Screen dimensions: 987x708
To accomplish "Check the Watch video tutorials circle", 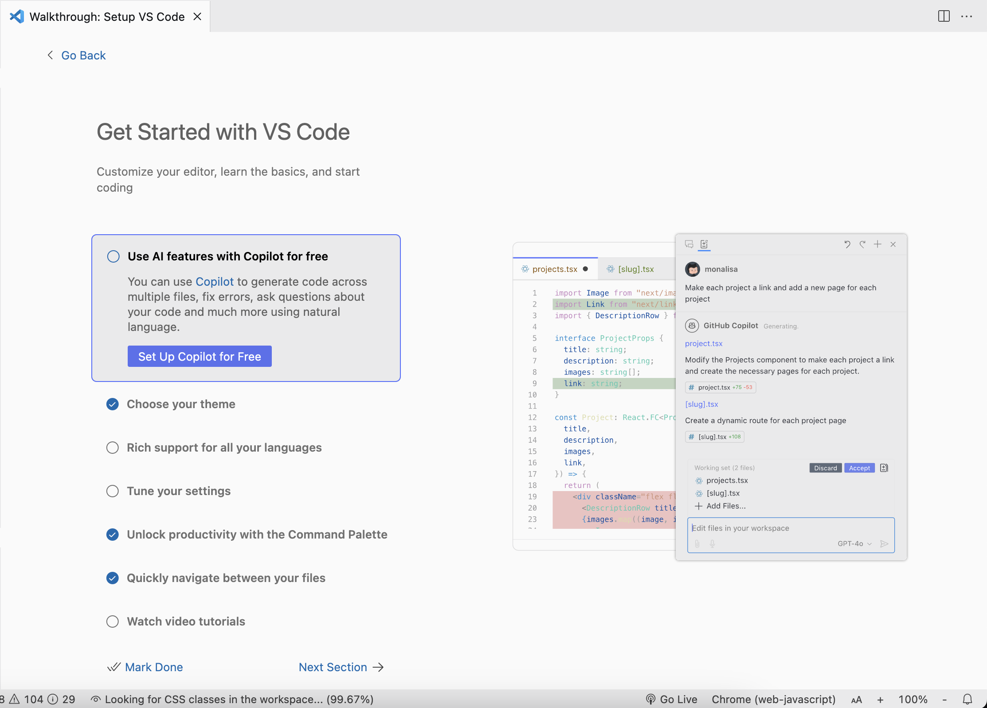I will click(x=113, y=621).
